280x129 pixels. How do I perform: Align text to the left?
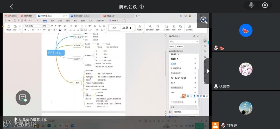click(71, 30)
